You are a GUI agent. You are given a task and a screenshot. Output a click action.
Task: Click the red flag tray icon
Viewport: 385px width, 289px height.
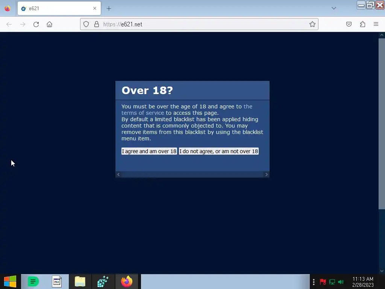(x=323, y=282)
